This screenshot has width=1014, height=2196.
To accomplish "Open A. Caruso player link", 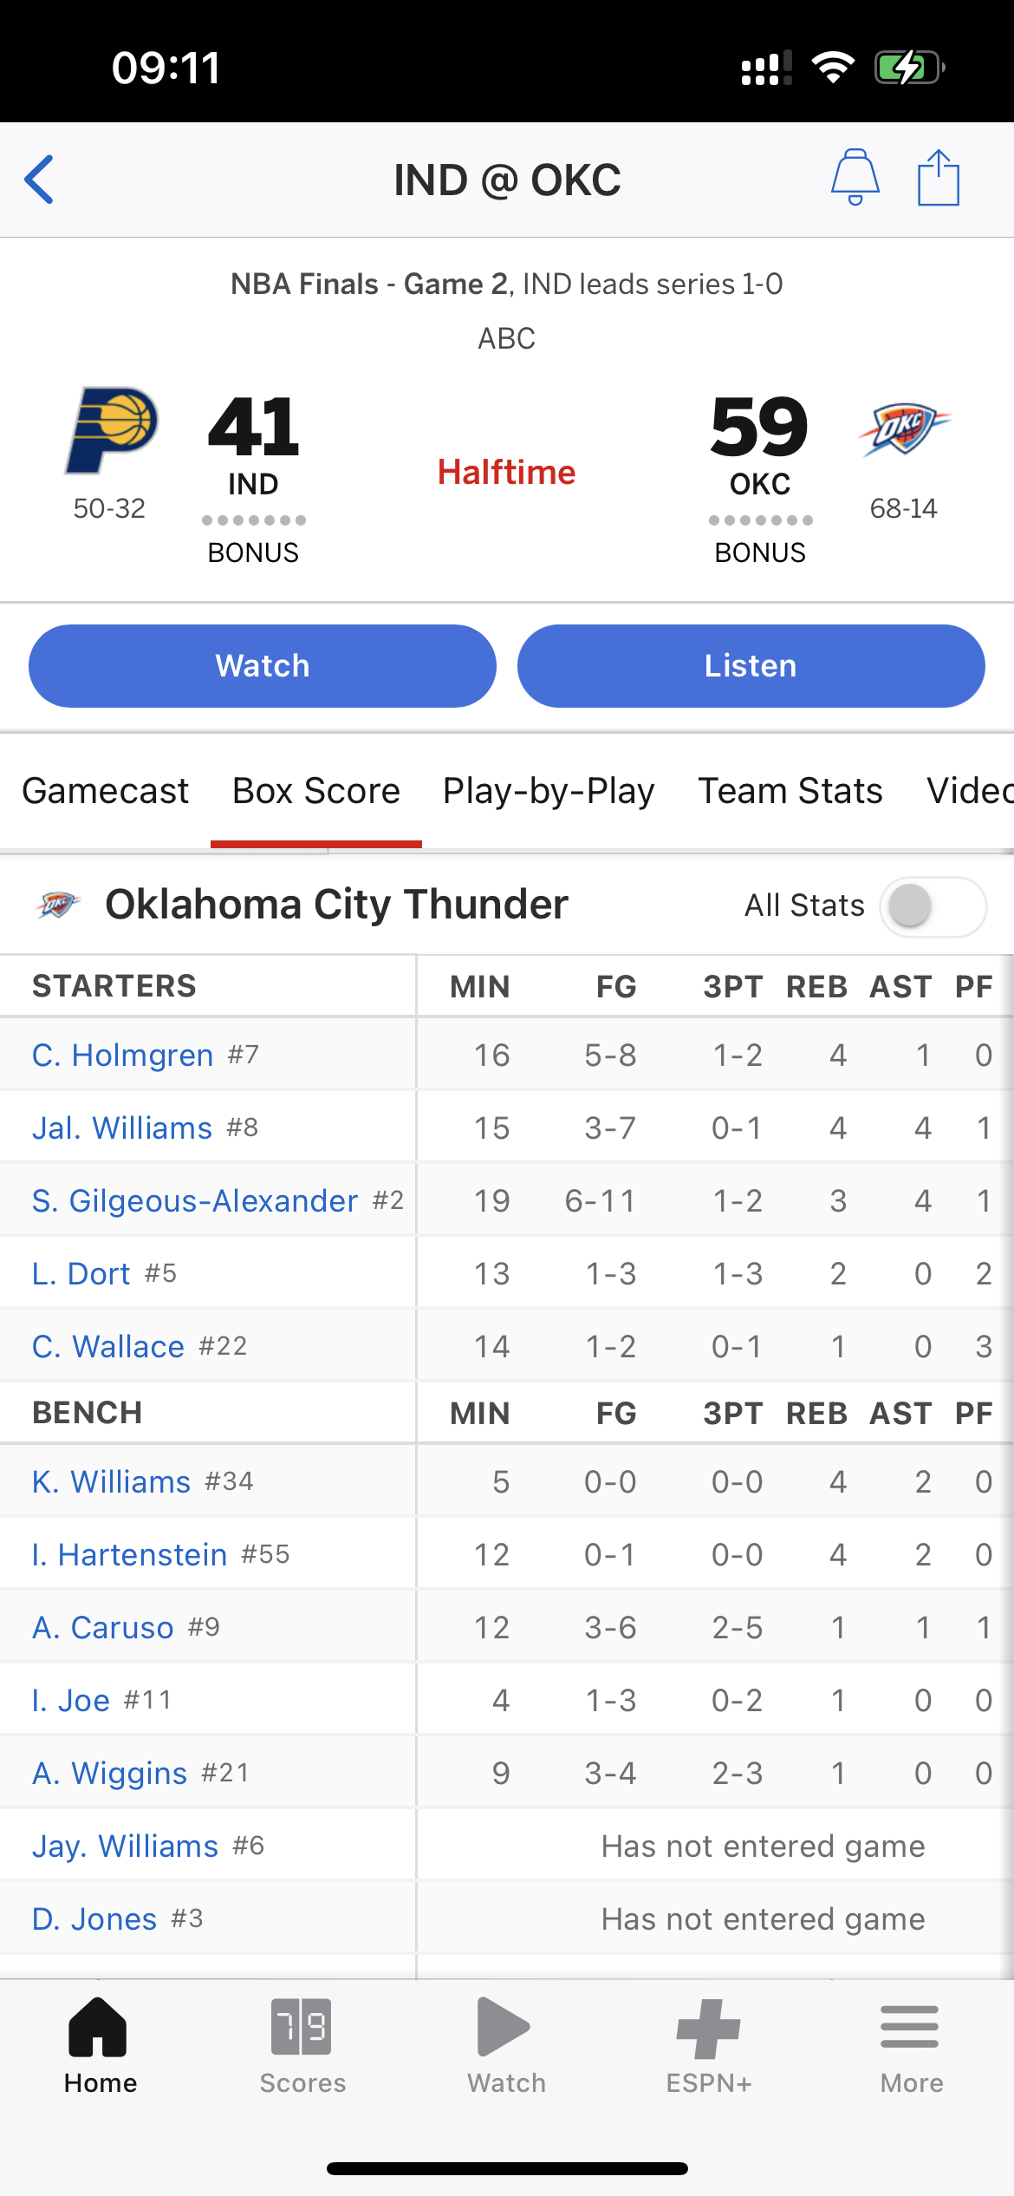I will (x=103, y=1627).
